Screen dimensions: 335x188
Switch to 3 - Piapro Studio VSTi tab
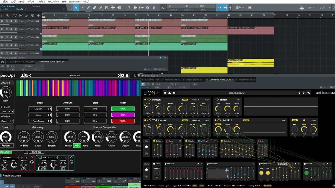point(193,80)
